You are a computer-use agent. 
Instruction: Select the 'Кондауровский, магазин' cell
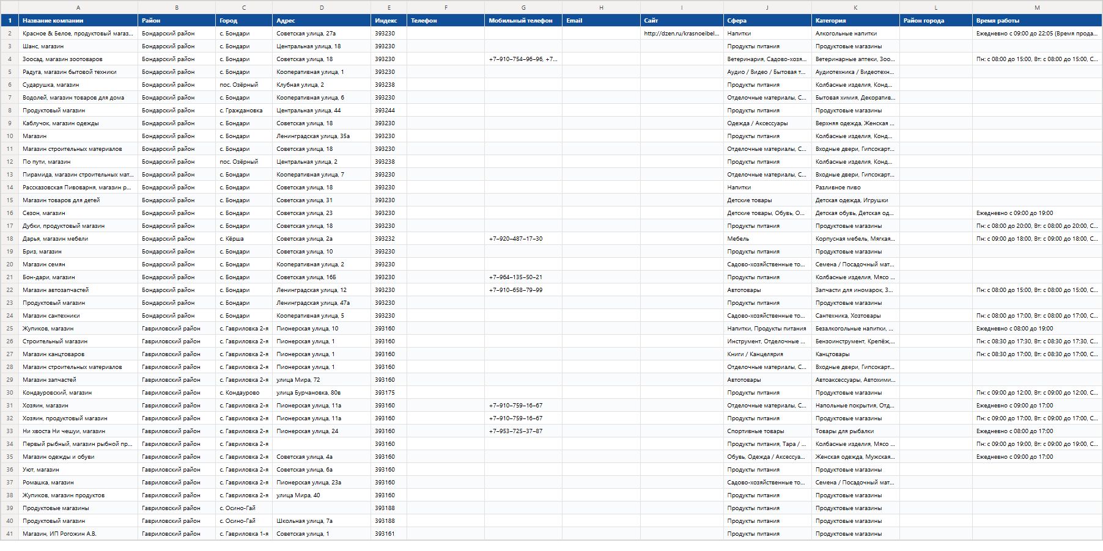(78, 392)
